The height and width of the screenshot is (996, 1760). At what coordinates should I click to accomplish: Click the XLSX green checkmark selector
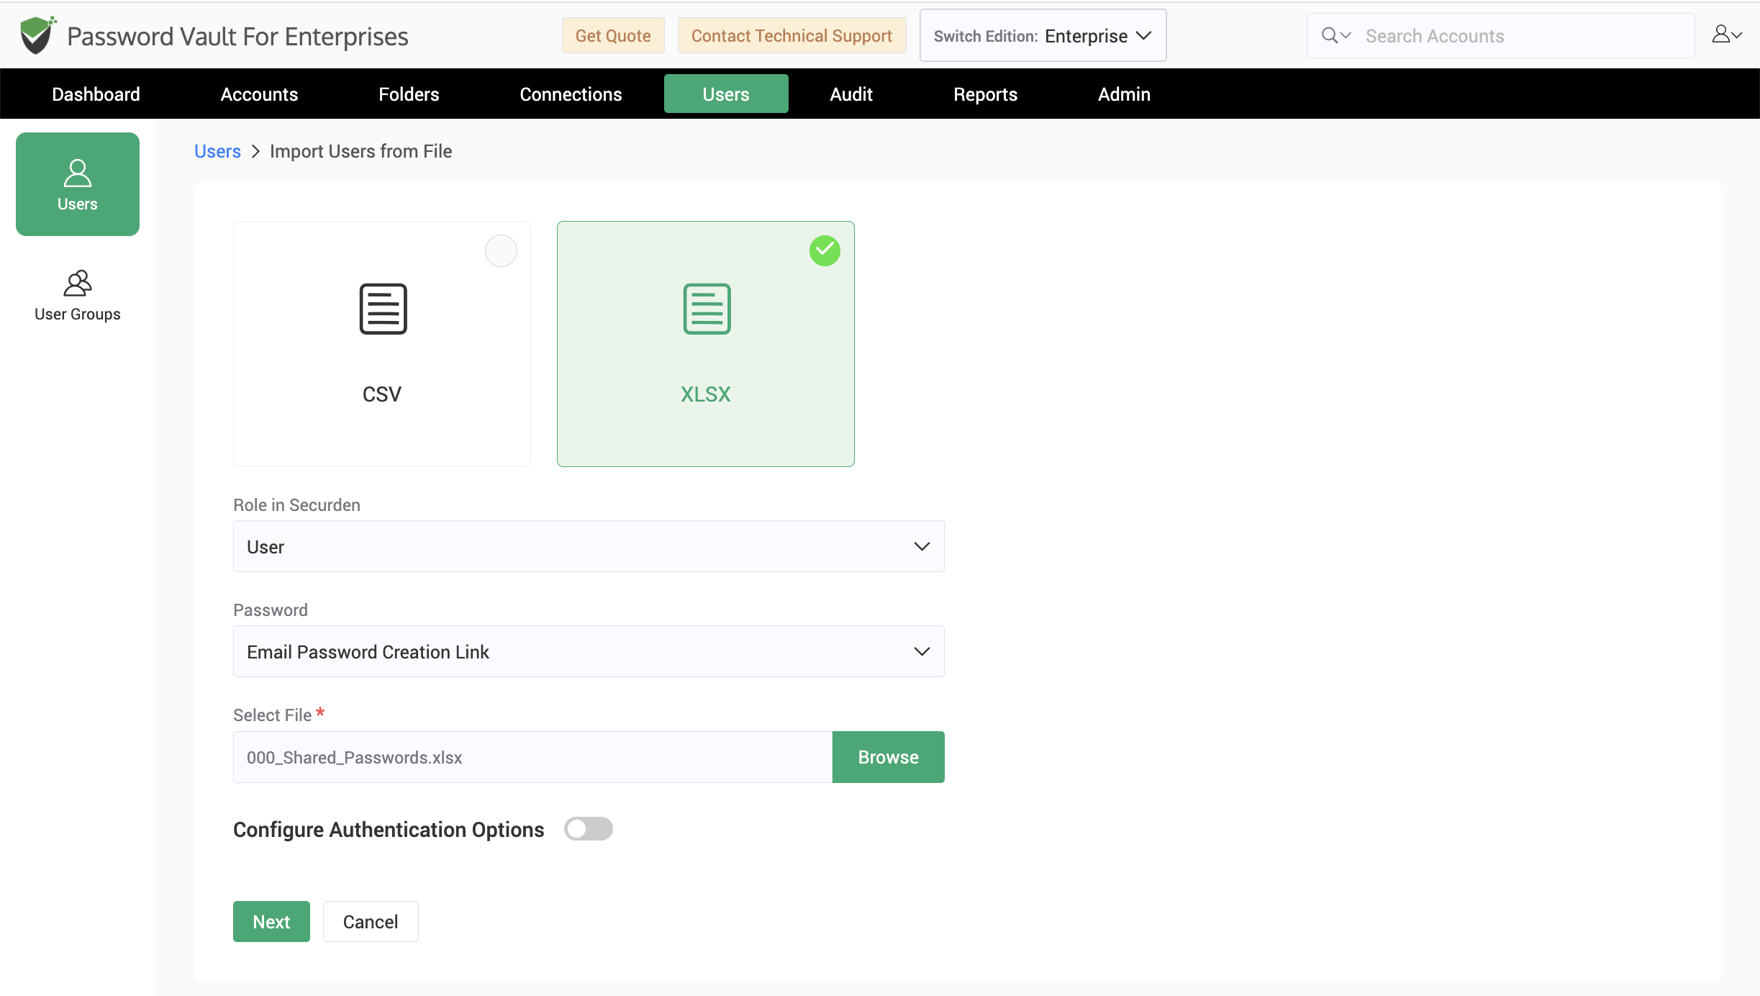(x=825, y=251)
